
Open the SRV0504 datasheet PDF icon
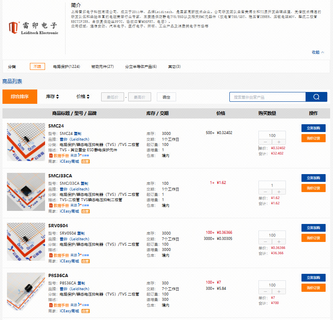click(51, 255)
